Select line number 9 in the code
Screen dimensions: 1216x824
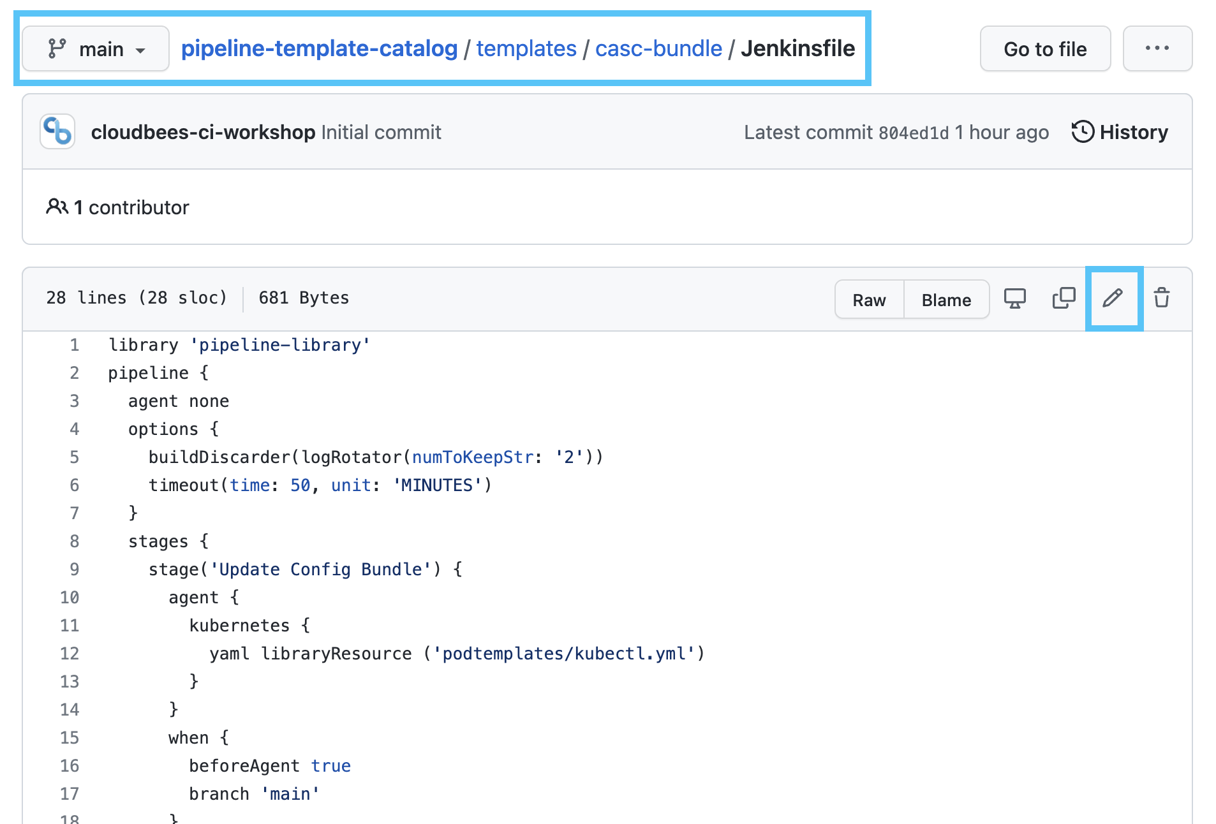(x=74, y=569)
